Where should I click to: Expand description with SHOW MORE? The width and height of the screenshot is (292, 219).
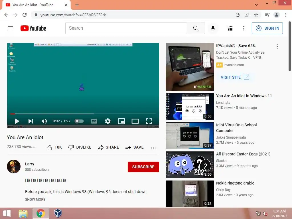pos(35,199)
